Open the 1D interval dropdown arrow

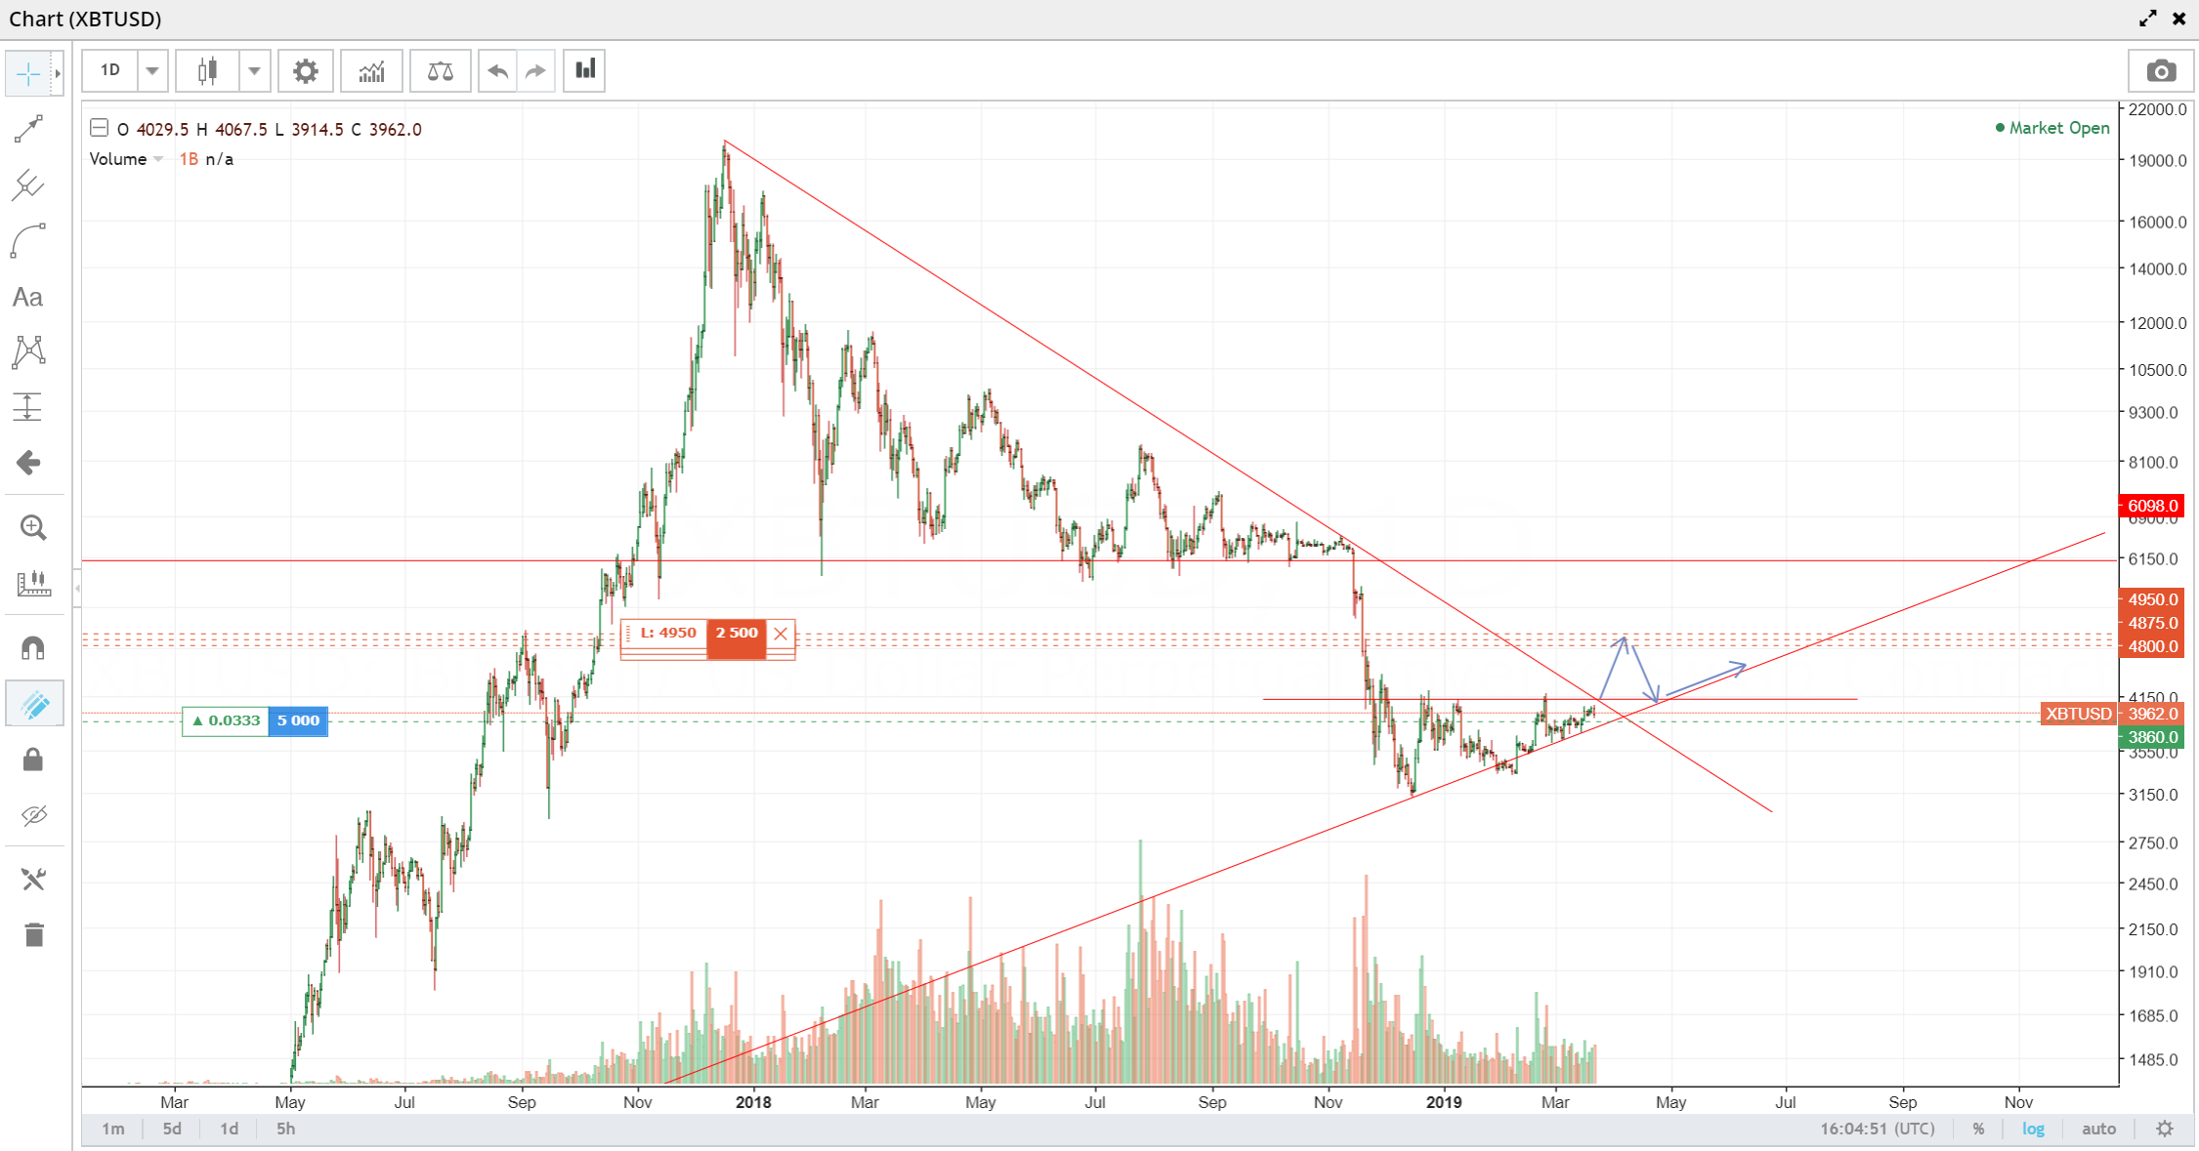[152, 71]
